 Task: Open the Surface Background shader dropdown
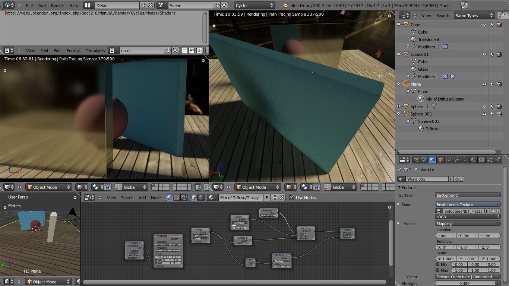click(468, 195)
